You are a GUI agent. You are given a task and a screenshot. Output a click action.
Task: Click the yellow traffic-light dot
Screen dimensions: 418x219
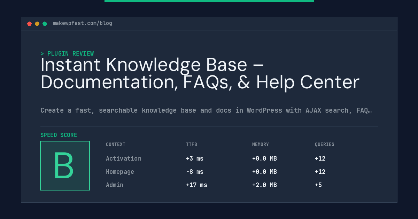pos(37,24)
